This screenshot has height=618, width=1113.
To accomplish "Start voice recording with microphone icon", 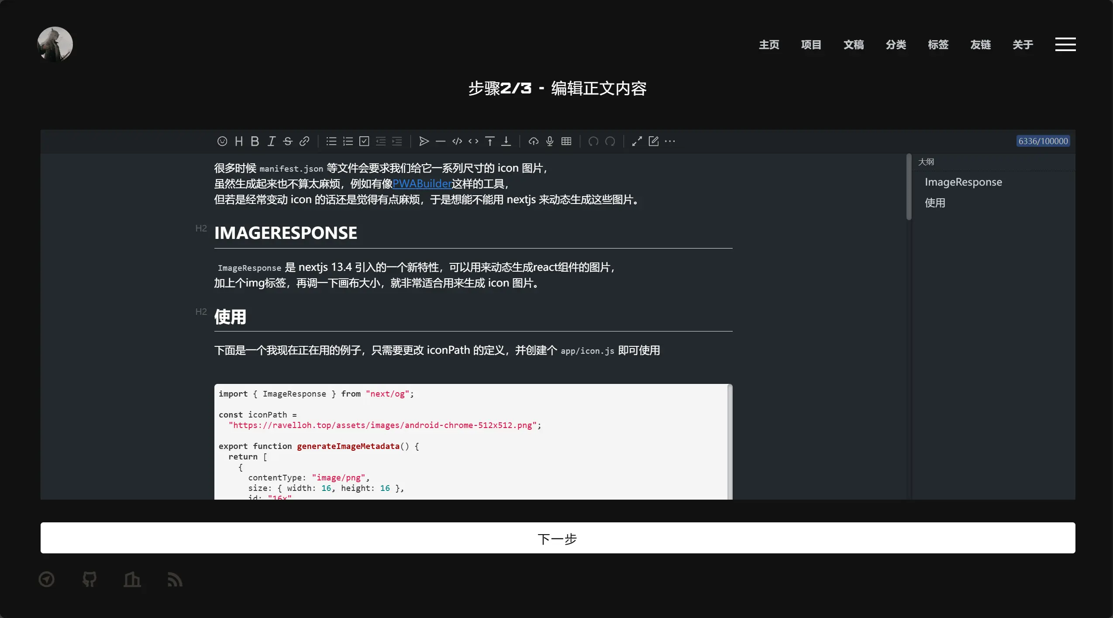I will click(550, 141).
